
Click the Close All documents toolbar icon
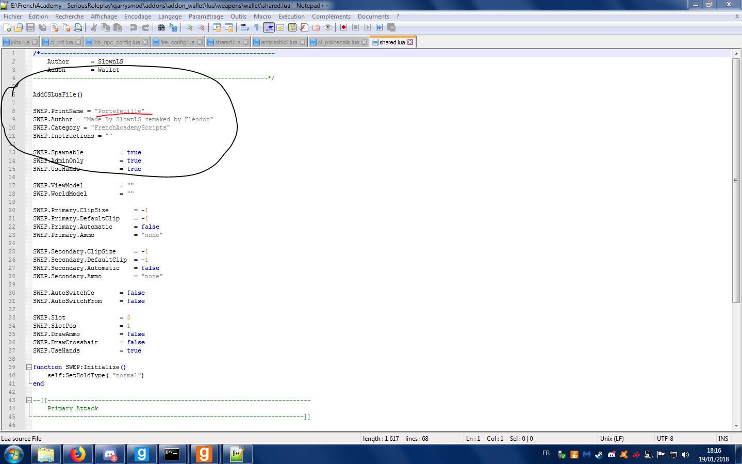[66, 27]
